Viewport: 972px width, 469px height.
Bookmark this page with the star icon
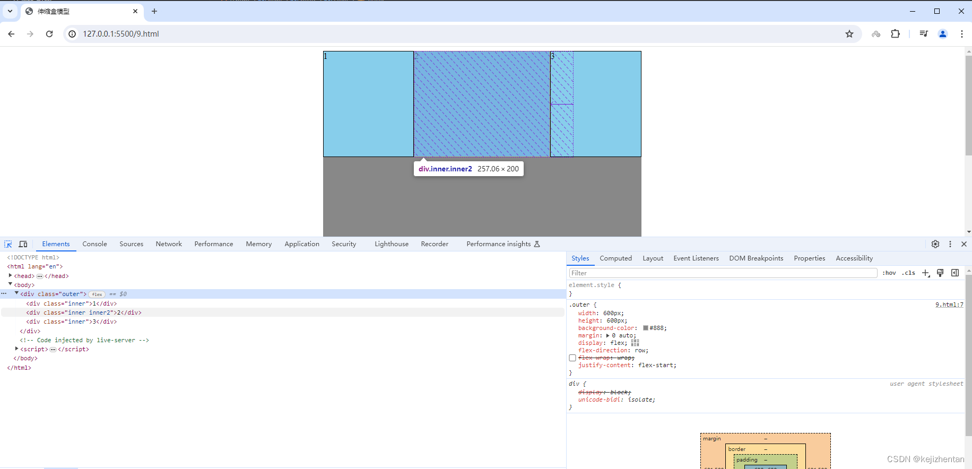[x=849, y=34]
